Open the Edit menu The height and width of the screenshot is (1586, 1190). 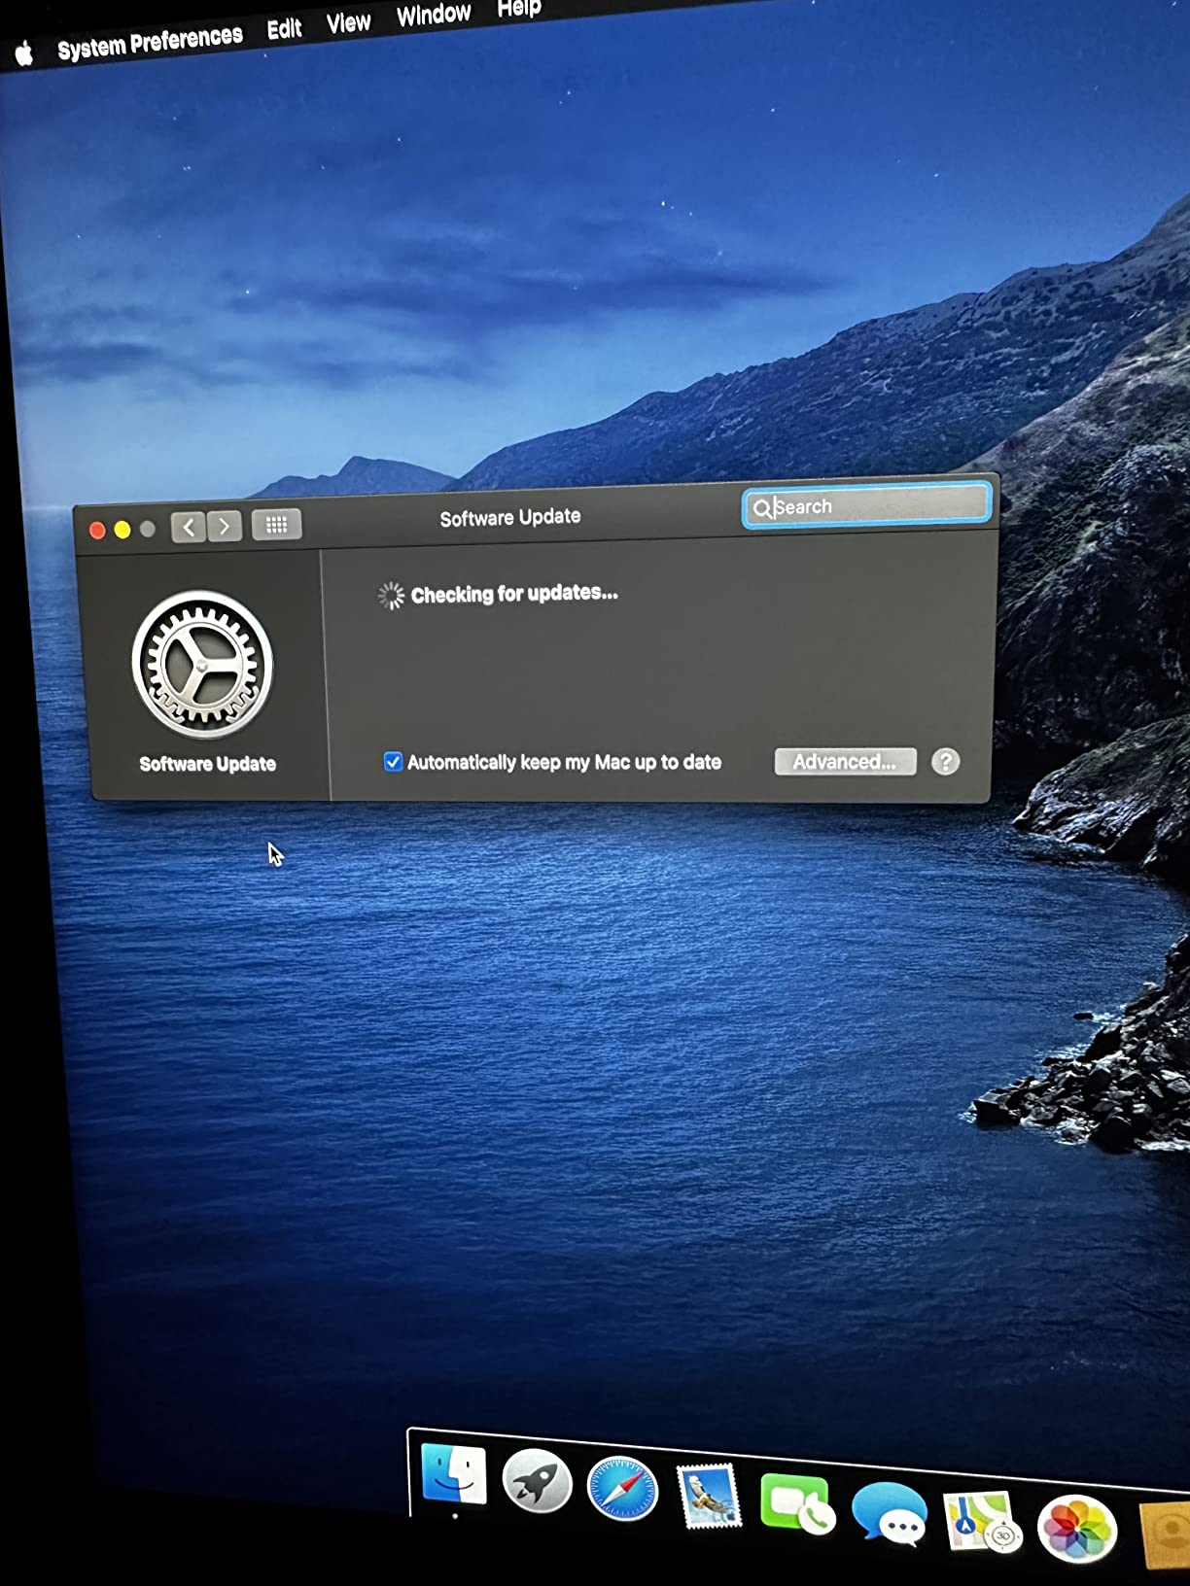click(x=285, y=28)
